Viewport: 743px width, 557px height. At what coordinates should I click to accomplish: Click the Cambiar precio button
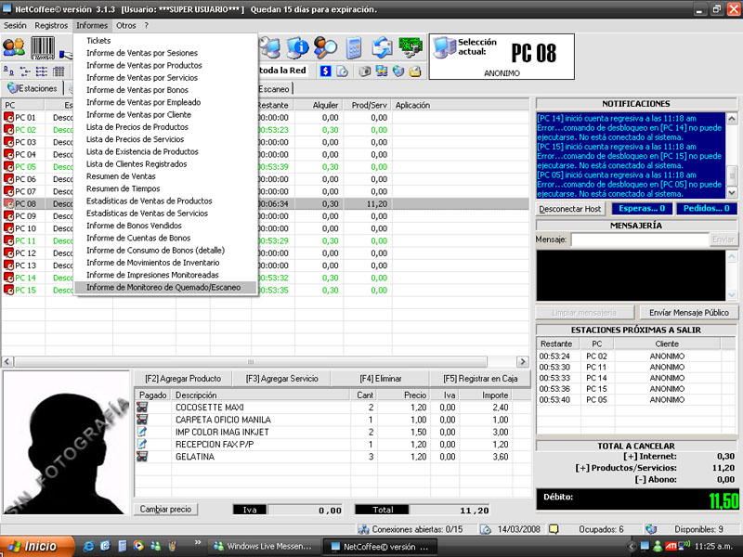(x=165, y=509)
